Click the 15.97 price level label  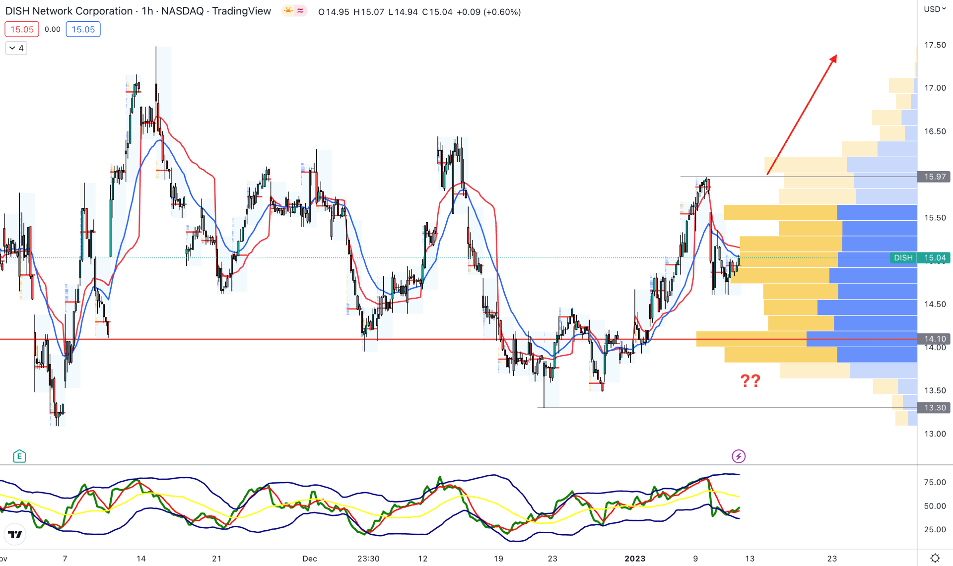click(934, 177)
